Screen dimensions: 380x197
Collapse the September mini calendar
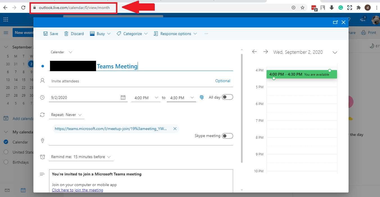click(6, 47)
